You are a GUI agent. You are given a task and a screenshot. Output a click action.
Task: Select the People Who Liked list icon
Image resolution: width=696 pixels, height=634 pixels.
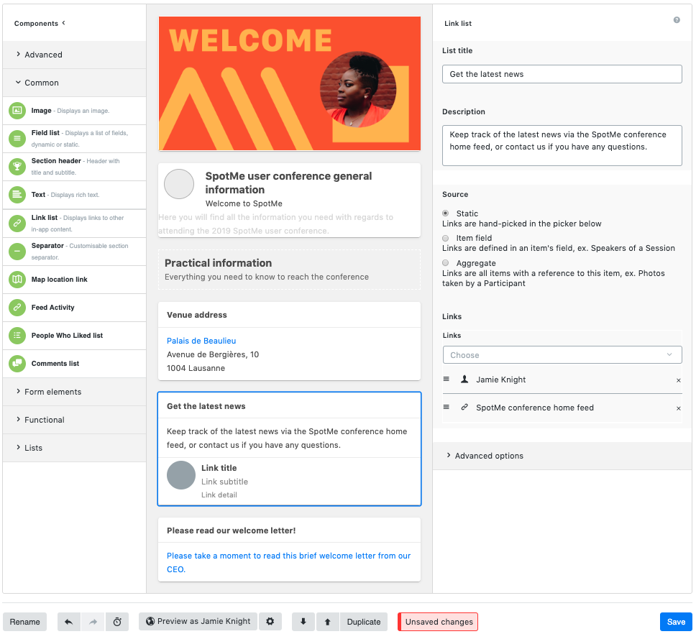pos(17,336)
